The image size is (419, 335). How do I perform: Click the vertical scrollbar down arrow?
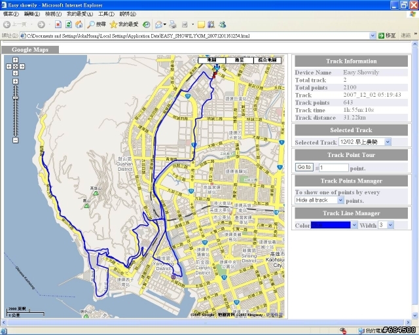tap(415, 316)
